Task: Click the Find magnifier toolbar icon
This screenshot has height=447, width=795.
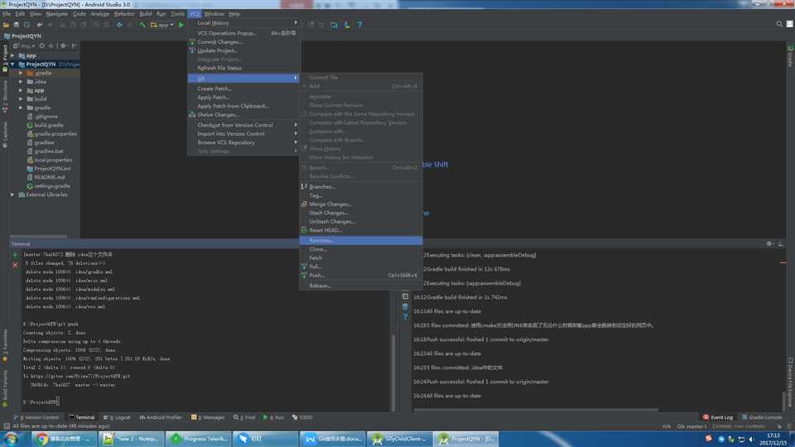Action: [x=96, y=25]
